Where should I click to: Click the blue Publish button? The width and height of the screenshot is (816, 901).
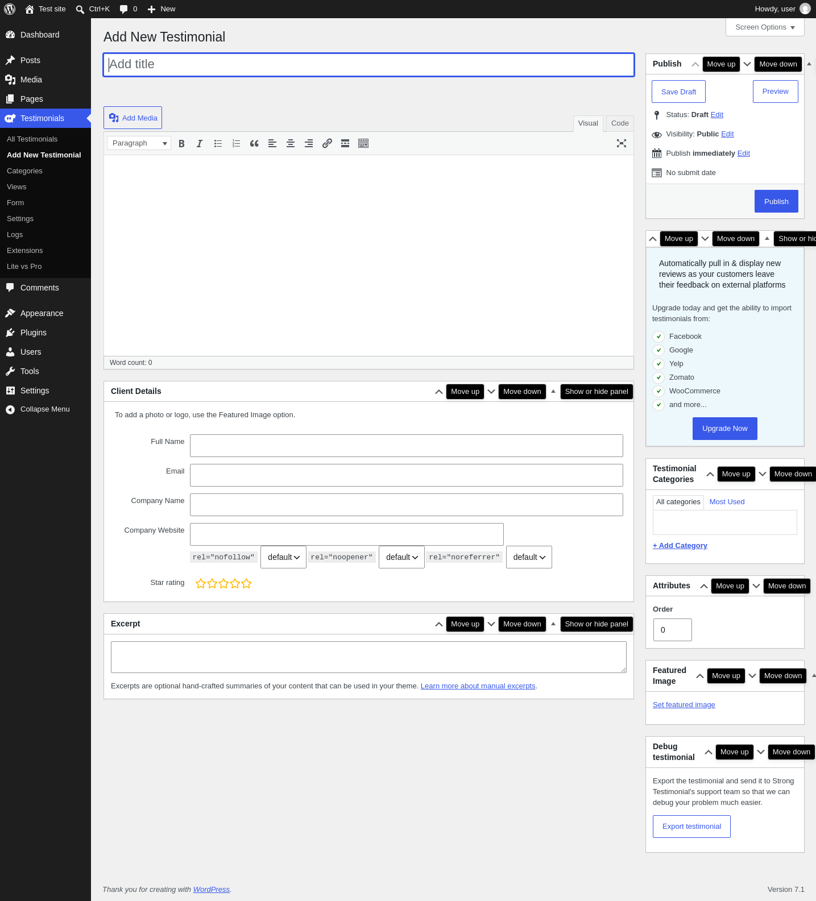(x=776, y=201)
